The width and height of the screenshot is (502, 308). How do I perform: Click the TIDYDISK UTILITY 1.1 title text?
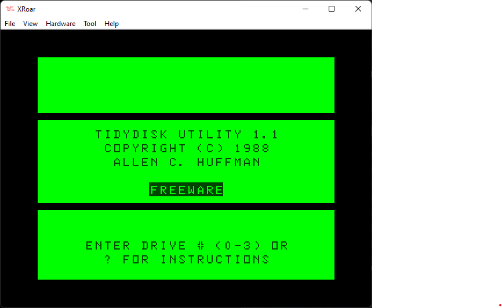(x=187, y=134)
